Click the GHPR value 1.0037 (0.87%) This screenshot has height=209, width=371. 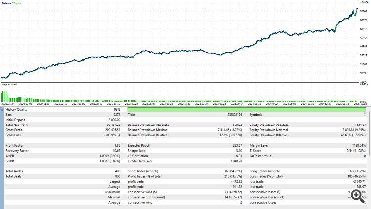point(110,161)
